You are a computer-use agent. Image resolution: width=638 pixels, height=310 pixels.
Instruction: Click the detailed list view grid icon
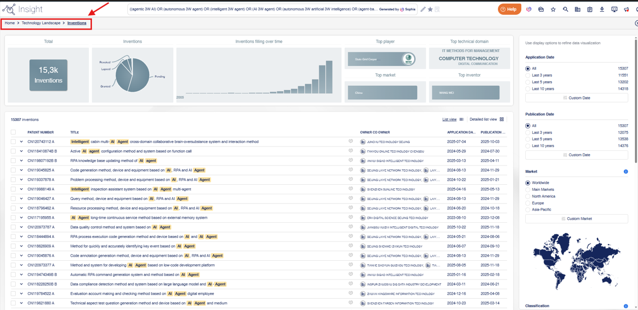[x=501, y=120]
